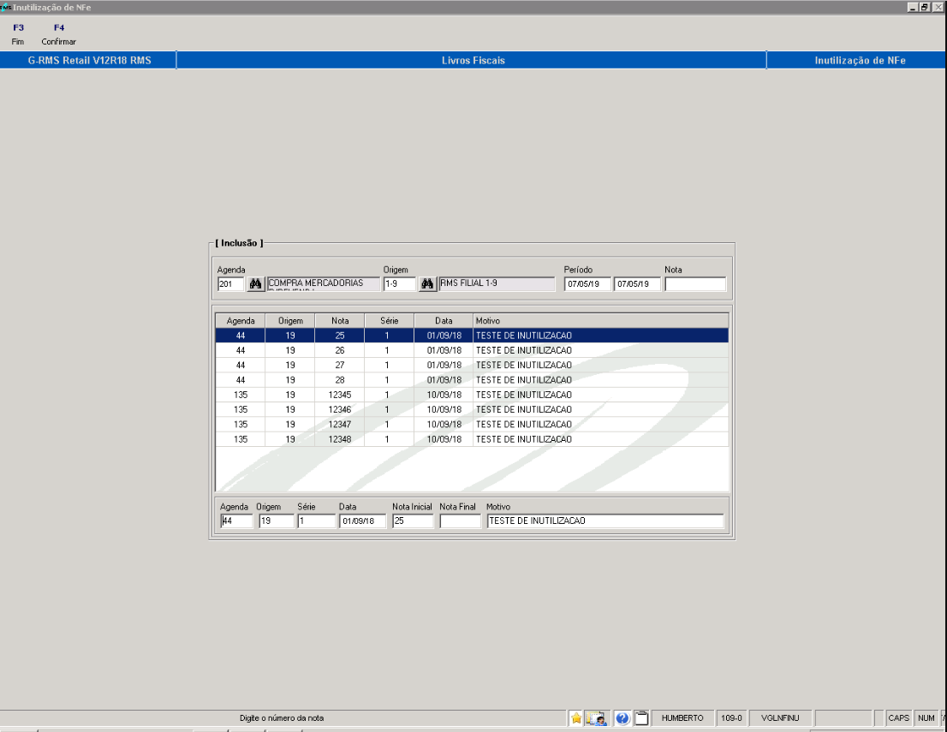Click 109-0 cell in status bar

pos(731,718)
